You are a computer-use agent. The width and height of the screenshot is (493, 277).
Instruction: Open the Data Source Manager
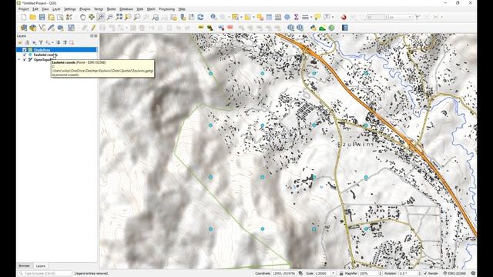click(x=24, y=28)
